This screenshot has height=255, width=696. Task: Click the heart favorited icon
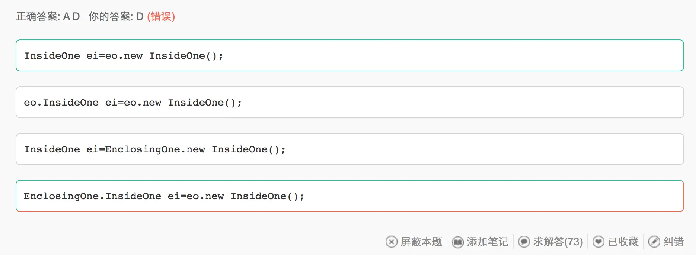[598, 242]
